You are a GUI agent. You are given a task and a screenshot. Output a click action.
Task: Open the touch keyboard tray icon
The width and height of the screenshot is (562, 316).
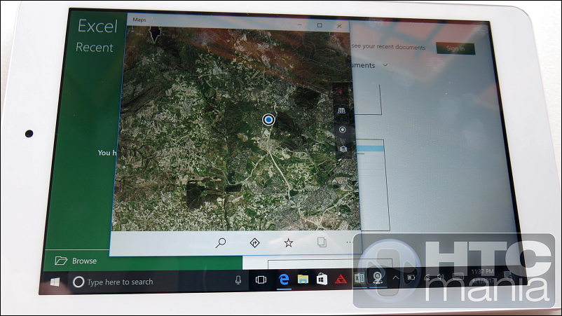pyautogui.click(x=458, y=276)
